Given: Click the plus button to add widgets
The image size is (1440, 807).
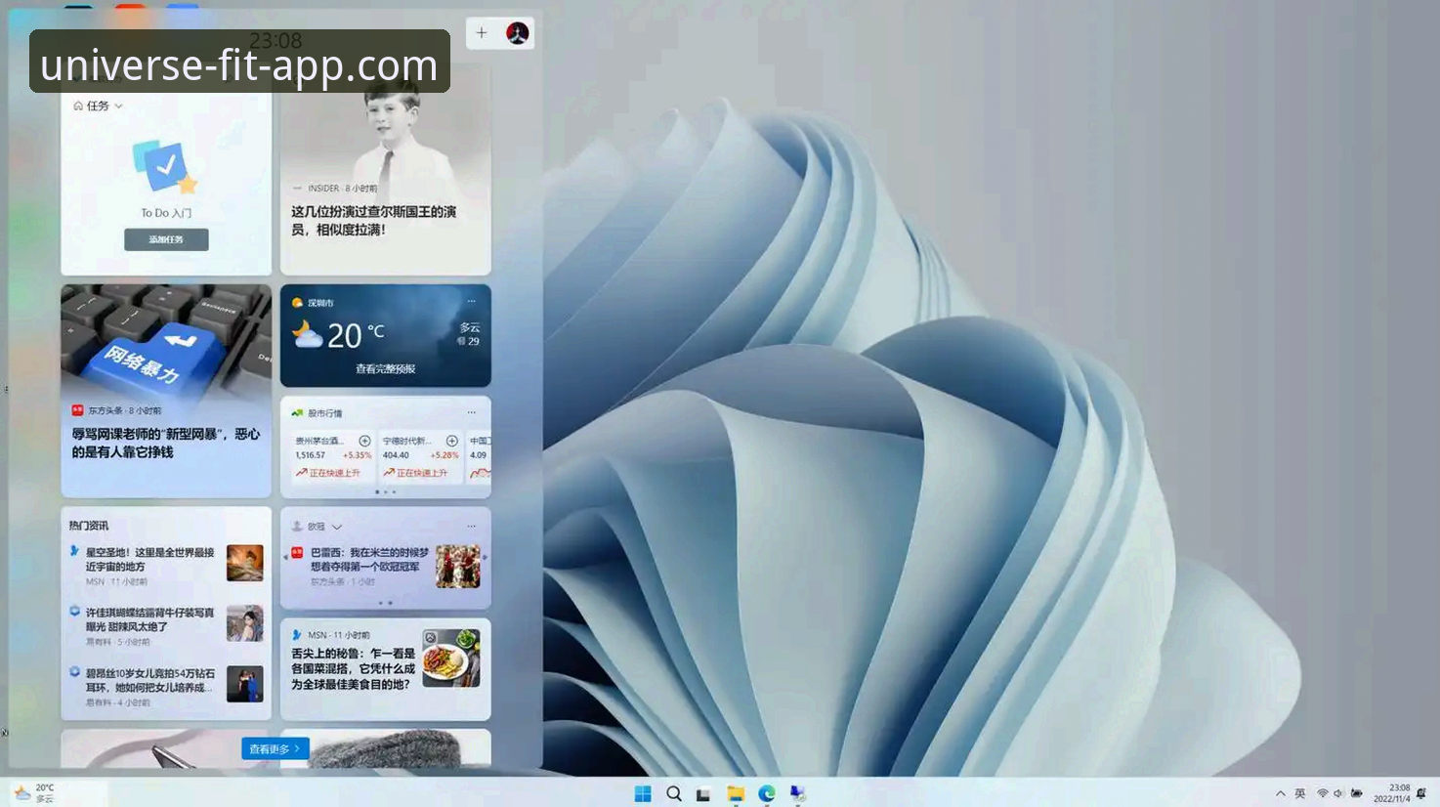Looking at the screenshot, I should (x=482, y=33).
